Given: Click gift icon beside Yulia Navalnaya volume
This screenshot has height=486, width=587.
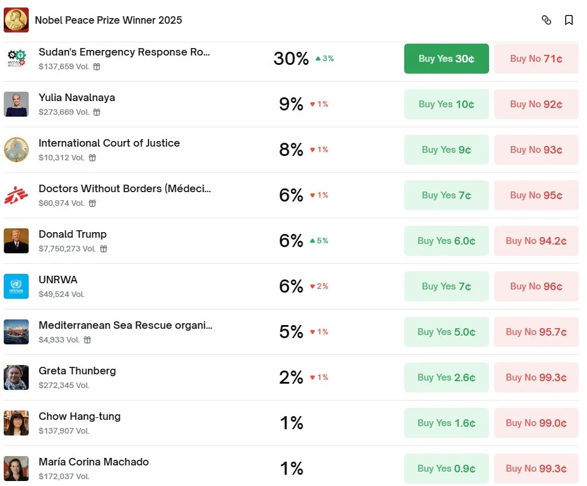Looking at the screenshot, I should coord(97,112).
